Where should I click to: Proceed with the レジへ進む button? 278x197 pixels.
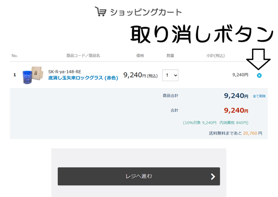pyautogui.click(x=139, y=176)
